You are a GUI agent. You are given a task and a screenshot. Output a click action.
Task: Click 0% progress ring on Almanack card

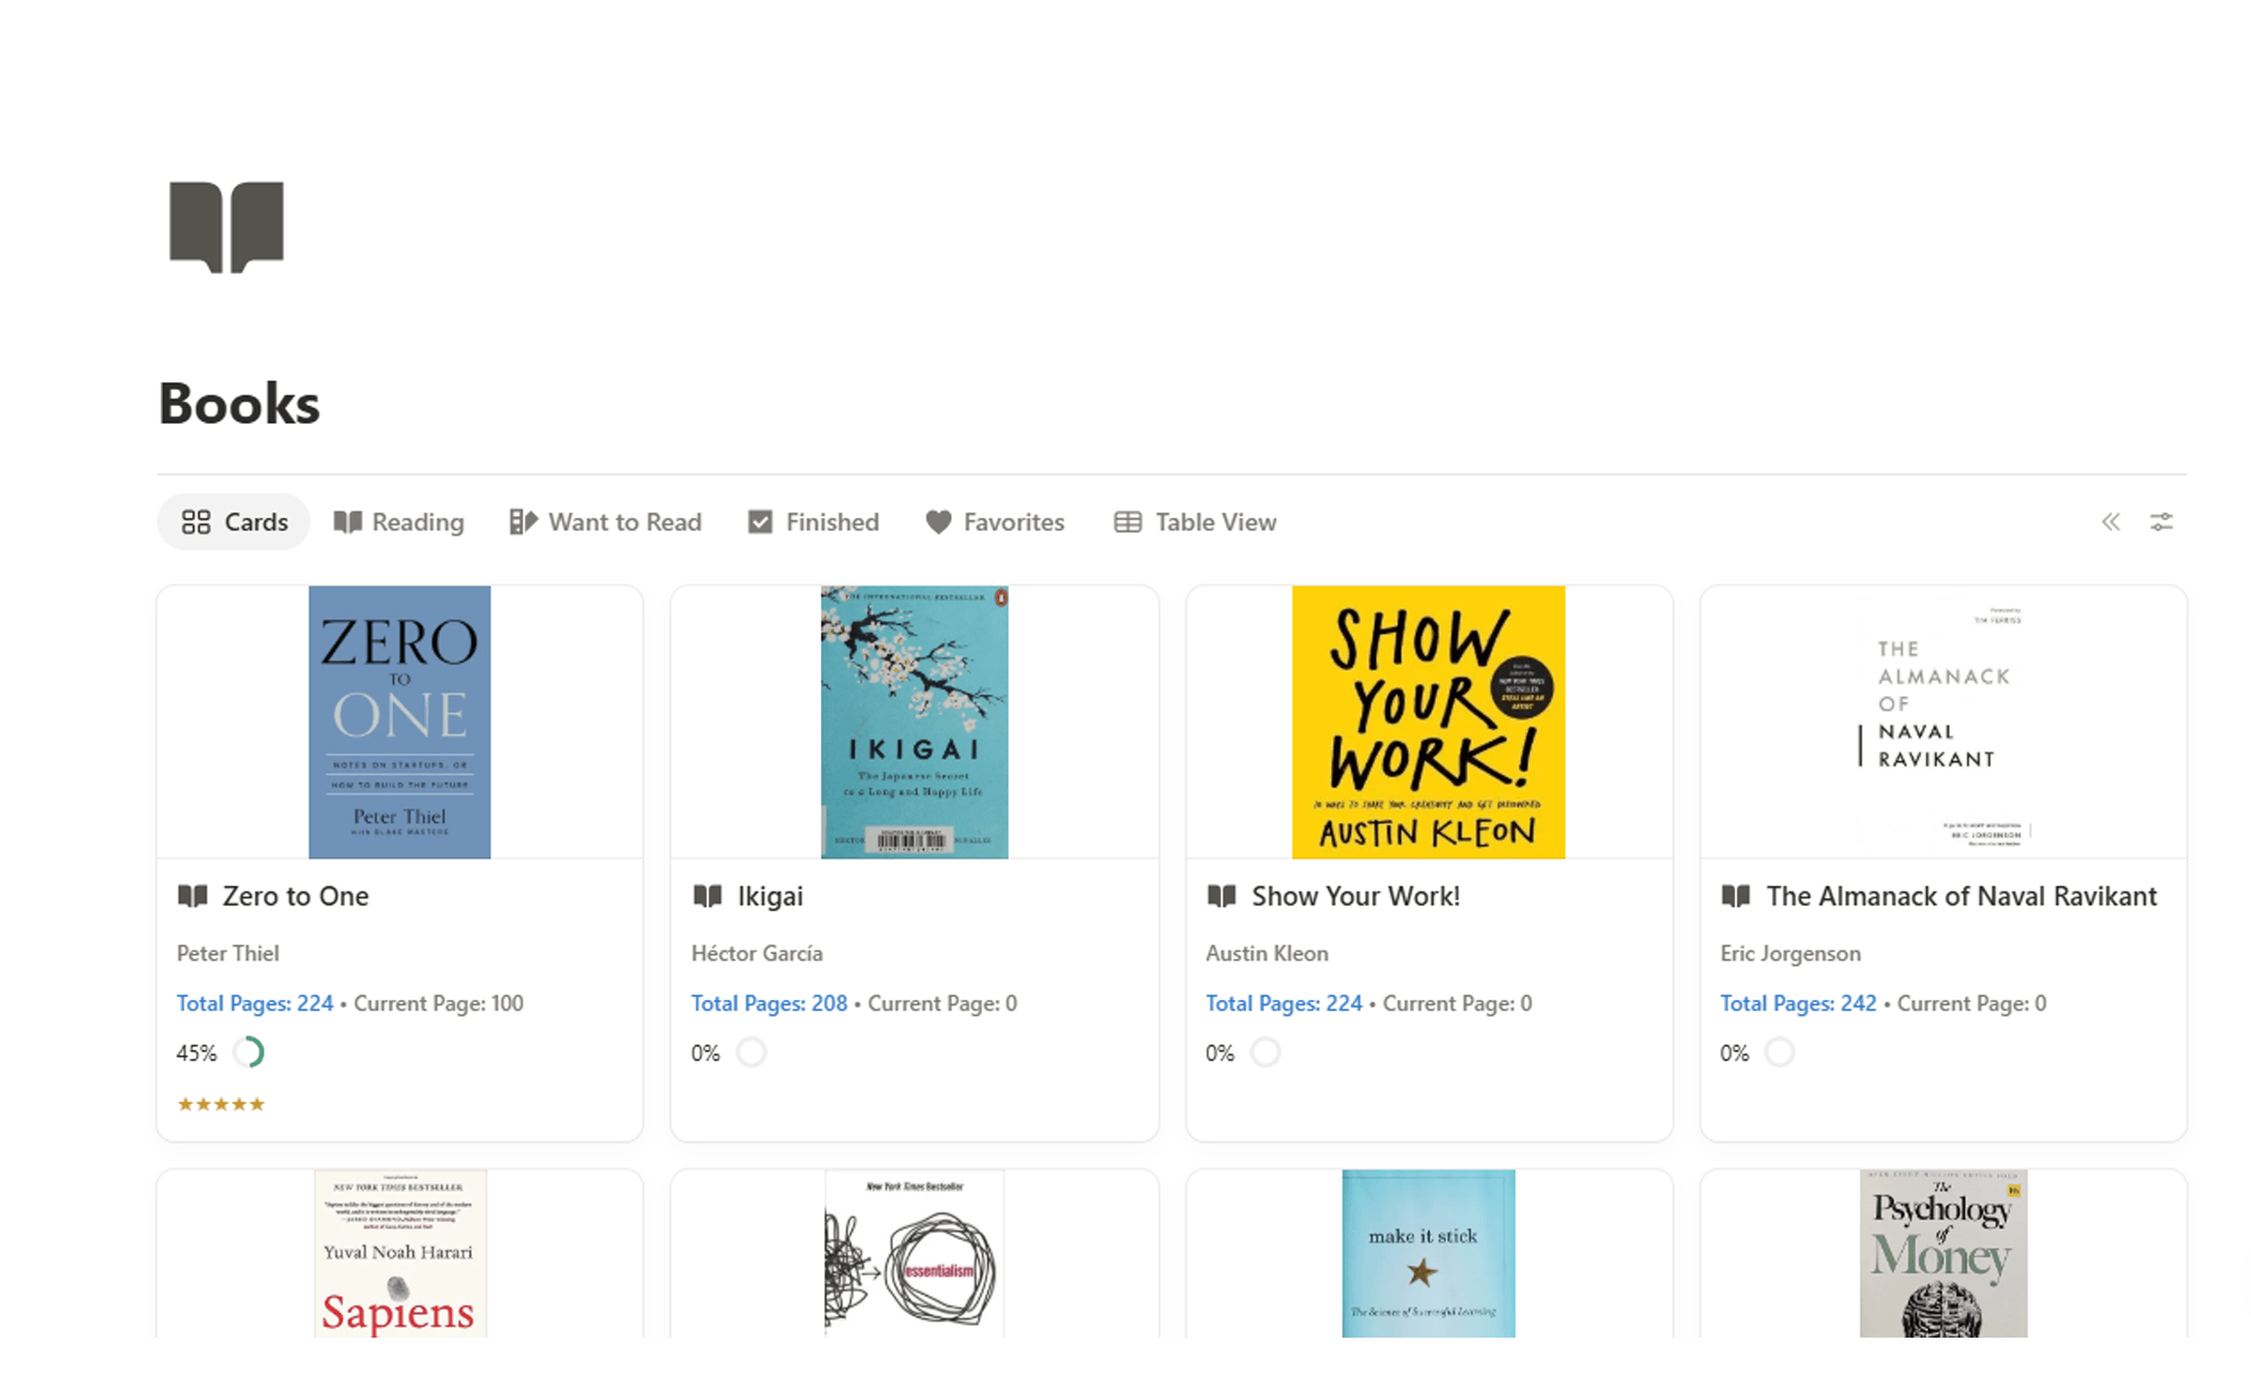[1779, 1052]
